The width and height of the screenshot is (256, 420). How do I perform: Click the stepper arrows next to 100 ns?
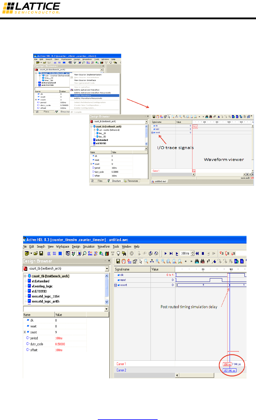(x=193, y=254)
